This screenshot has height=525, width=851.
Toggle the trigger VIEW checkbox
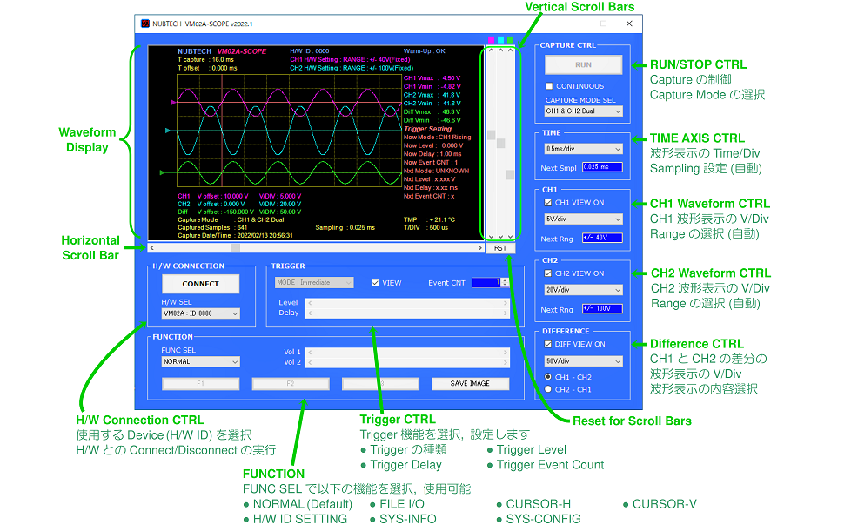click(x=375, y=283)
